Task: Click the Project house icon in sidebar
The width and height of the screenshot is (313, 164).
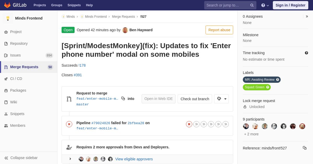Action: click(6, 32)
